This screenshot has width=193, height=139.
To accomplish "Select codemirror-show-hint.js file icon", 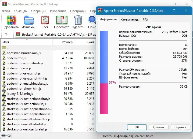I will [x=4, y=88].
